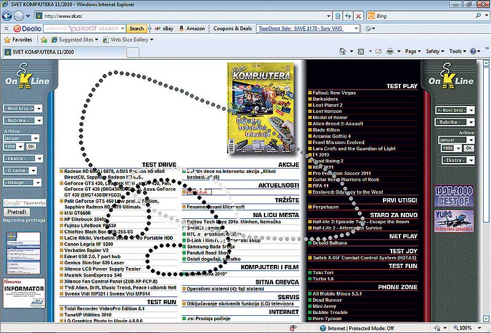Click the Compatibility View icon in address bar
This screenshot has width=491, height=333.
click(x=338, y=16)
